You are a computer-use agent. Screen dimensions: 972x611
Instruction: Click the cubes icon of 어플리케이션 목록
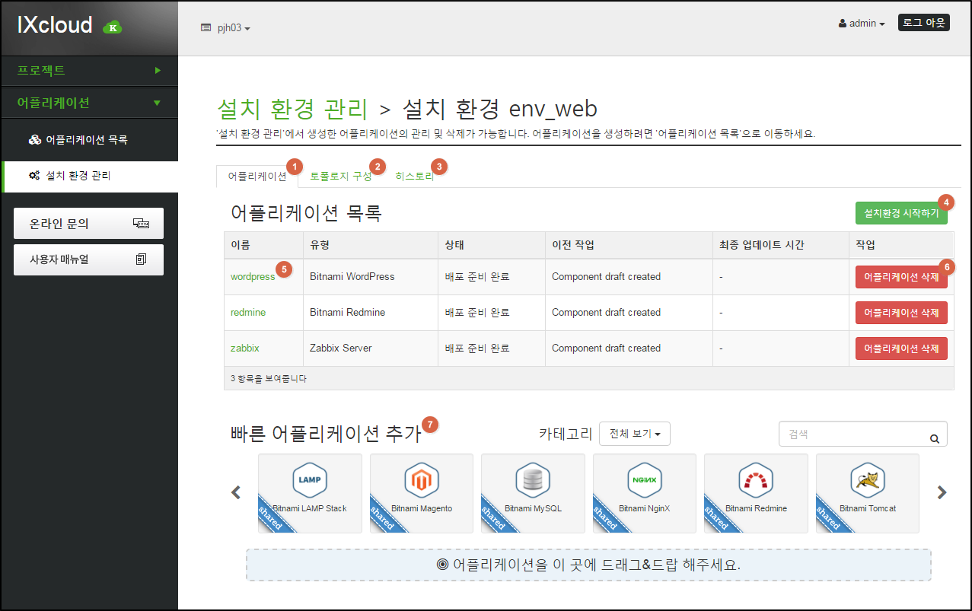click(x=35, y=140)
